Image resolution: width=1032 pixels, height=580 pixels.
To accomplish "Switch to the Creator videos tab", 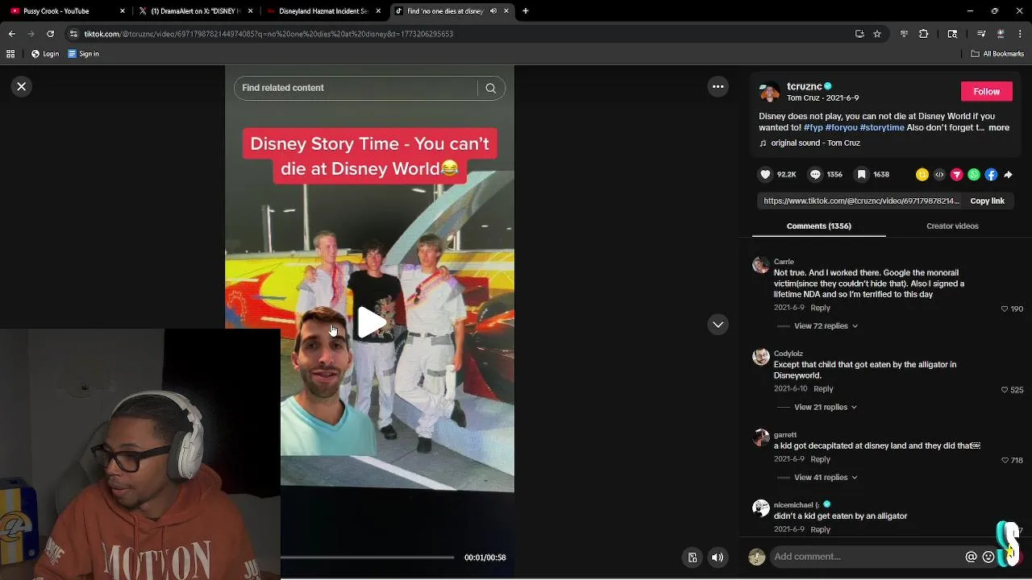I will coord(952,226).
